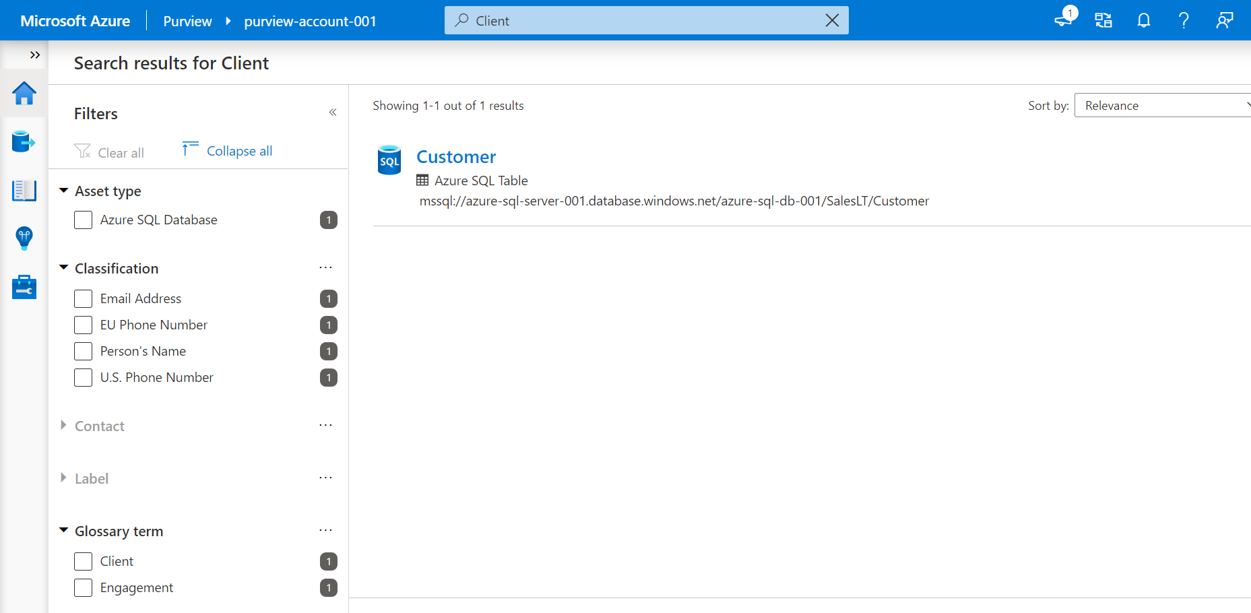Open the Glossary book icon
Image resolution: width=1251 pixels, height=613 pixels.
coord(24,191)
